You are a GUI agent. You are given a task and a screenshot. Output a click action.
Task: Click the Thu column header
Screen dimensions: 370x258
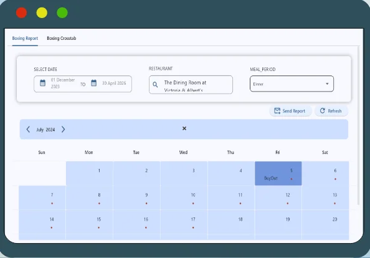coord(230,152)
